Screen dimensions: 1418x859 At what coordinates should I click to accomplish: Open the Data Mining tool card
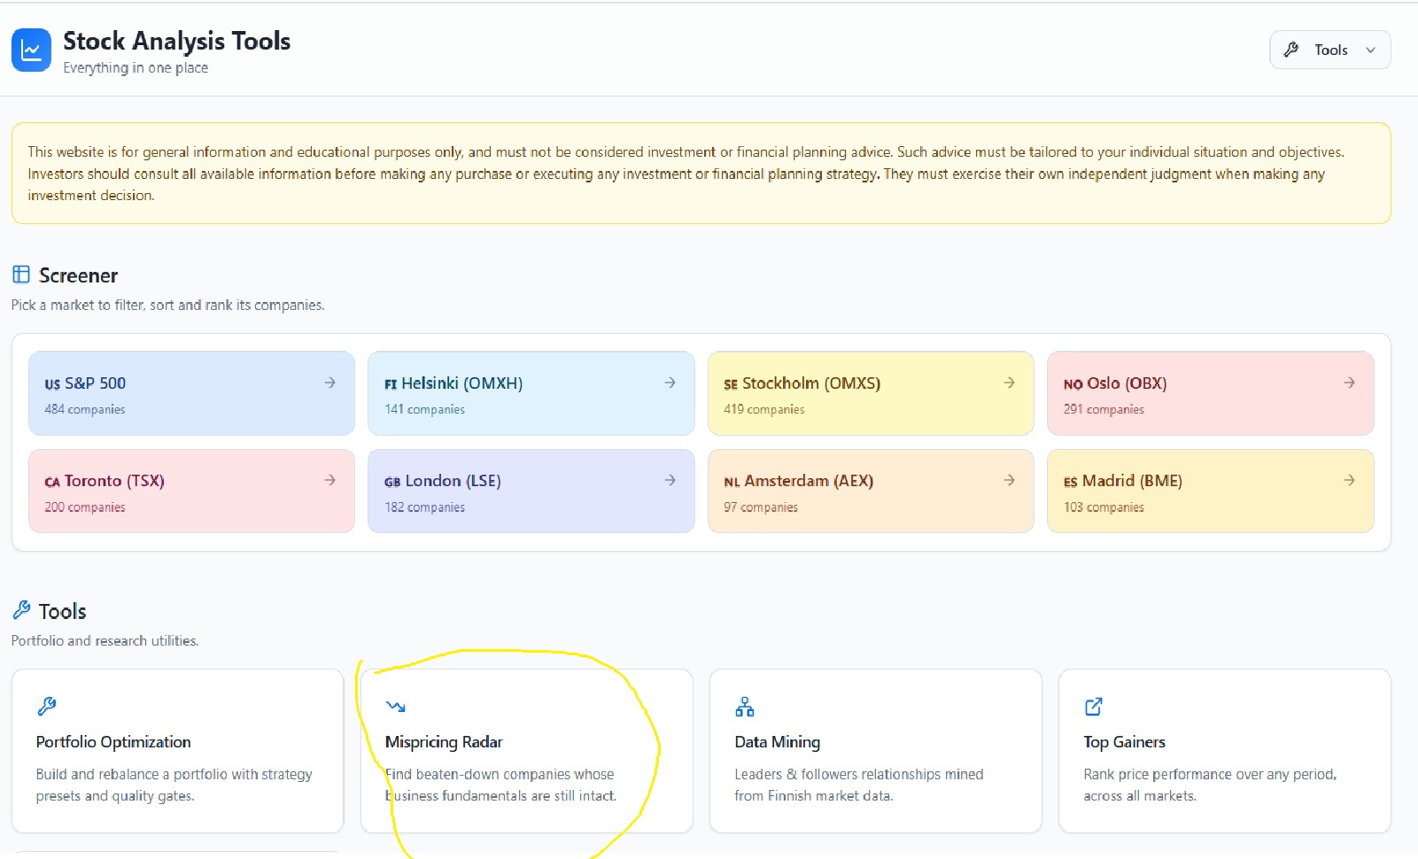(875, 751)
